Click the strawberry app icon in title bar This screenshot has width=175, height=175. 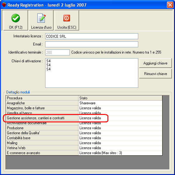[4, 5]
